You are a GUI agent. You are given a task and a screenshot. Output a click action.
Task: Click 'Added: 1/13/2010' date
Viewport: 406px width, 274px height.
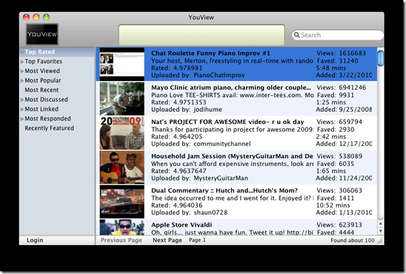click(x=344, y=212)
